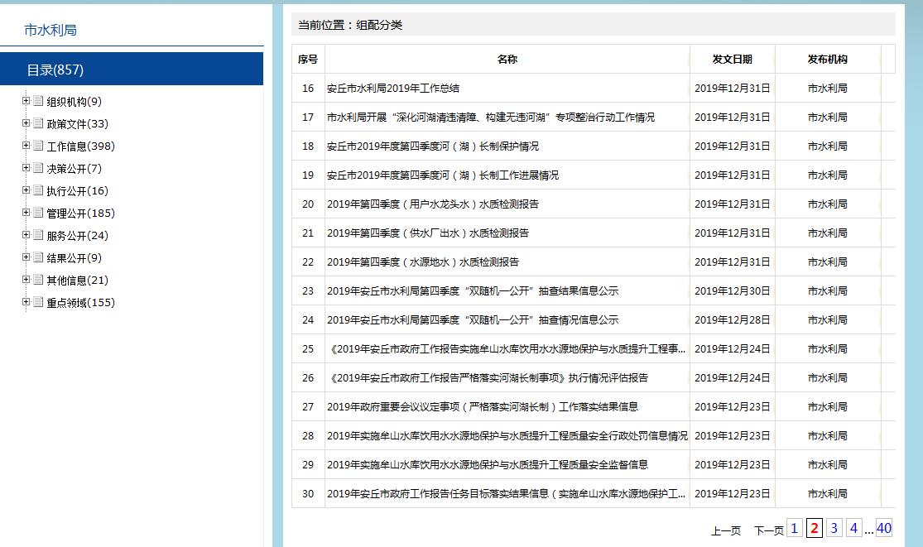The height and width of the screenshot is (547, 923).
Task: Expand the 工作信息(398) tree node
Action: coord(26,146)
